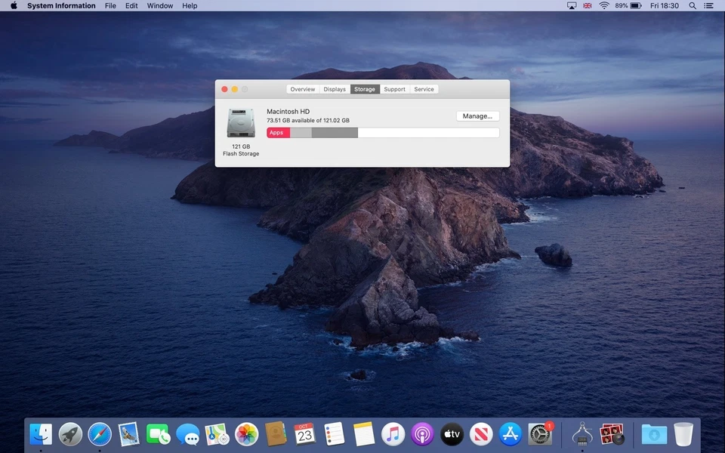Open Safari compass icon in Dock

pos(100,435)
